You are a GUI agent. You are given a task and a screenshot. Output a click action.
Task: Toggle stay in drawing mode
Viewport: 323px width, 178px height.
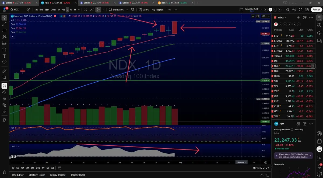click(4, 92)
